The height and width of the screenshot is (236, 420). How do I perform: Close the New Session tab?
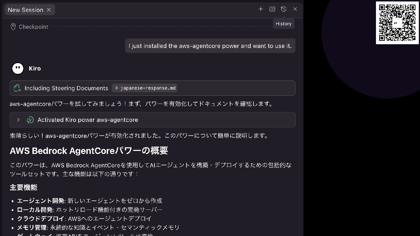pyautogui.click(x=49, y=10)
